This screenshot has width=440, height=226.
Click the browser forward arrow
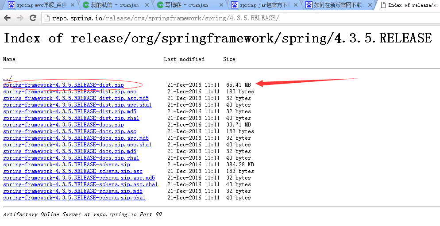20,18
